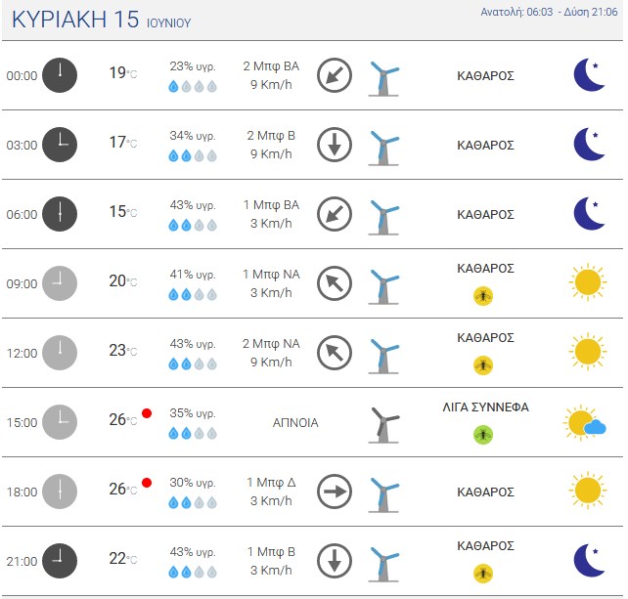The width and height of the screenshot is (628, 599).
Task: Click the 19°C temperature at 00:00
Action: point(123,73)
